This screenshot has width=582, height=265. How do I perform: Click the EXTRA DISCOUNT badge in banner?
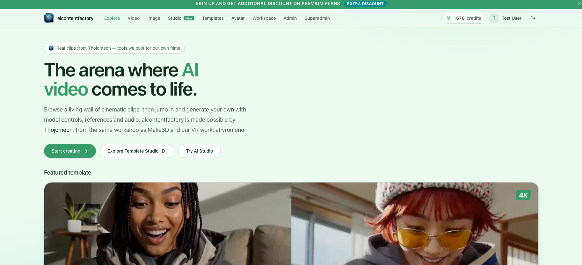[365, 4]
